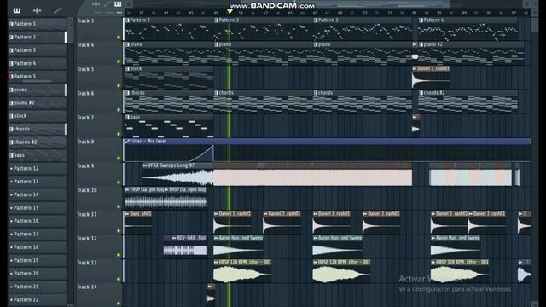Open clip menu of pluck clip
Screen dimensions: 546x307
tap(127, 68)
